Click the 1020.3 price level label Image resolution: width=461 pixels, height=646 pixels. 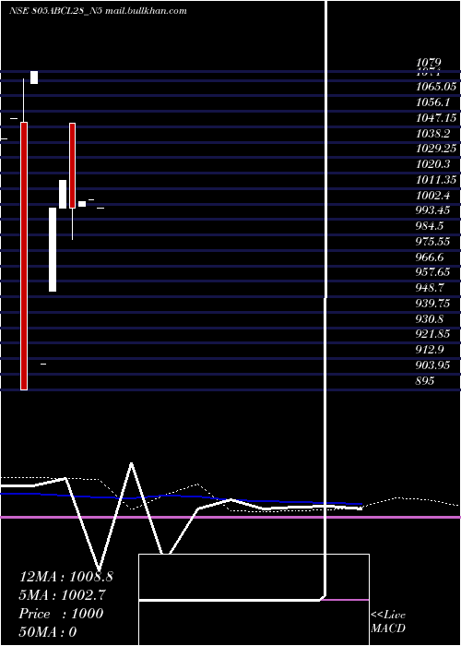point(432,164)
